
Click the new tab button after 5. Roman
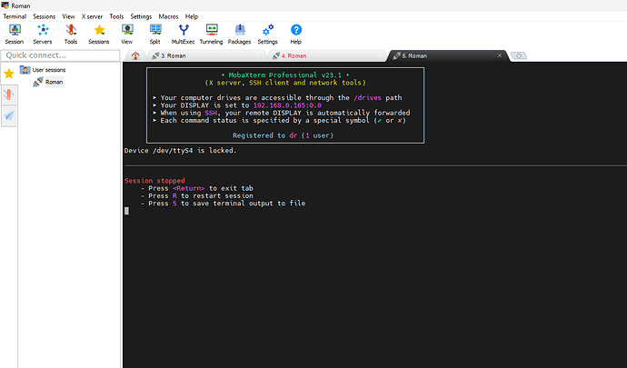[519, 55]
